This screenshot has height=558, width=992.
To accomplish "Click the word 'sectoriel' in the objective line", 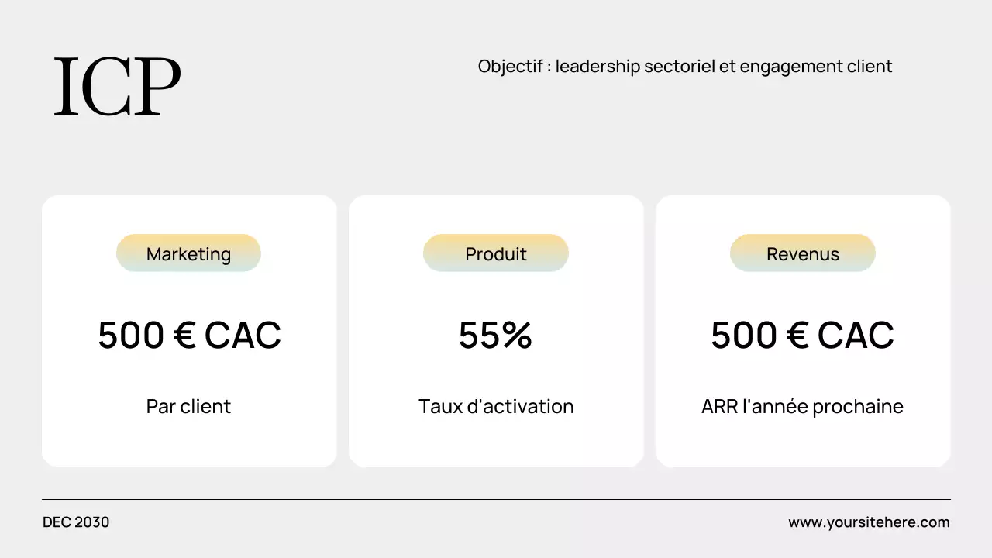I will point(680,67).
